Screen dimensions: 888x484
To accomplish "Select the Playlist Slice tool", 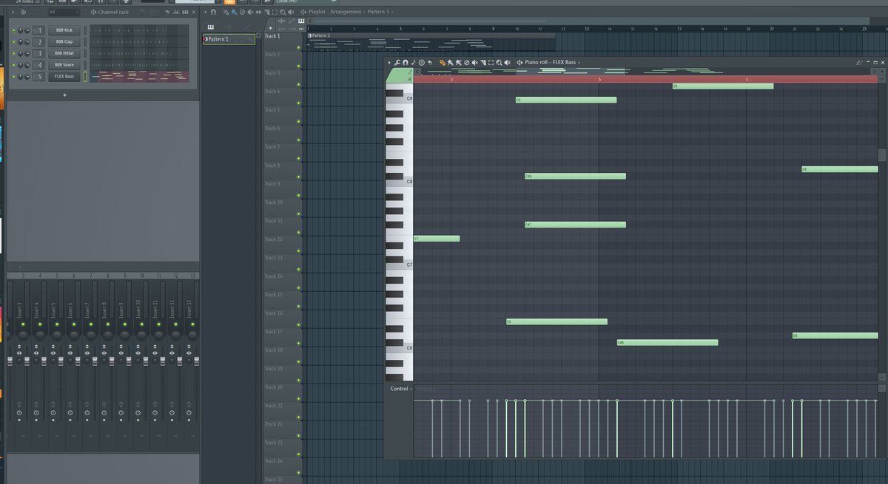I will 266,13.
